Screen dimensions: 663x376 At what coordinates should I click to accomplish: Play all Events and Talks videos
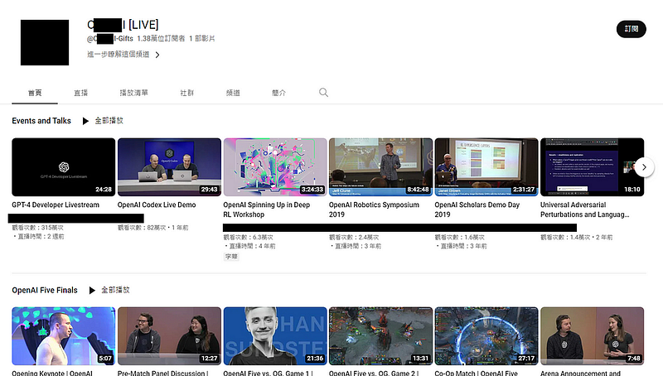pyautogui.click(x=103, y=121)
